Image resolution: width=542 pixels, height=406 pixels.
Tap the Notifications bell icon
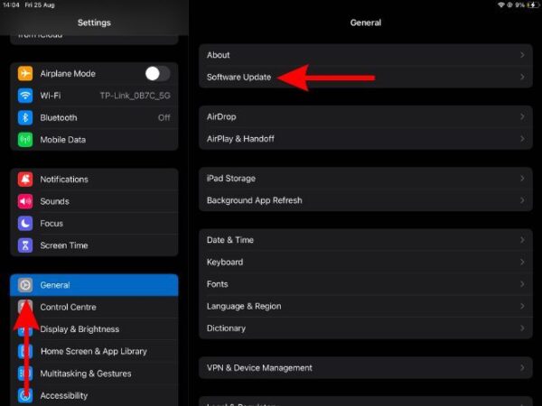point(25,180)
